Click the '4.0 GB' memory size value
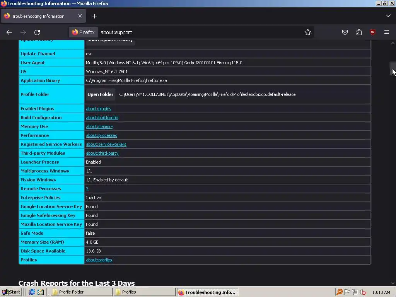The width and height of the screenshot is (396, 297). tap(92, 242)
